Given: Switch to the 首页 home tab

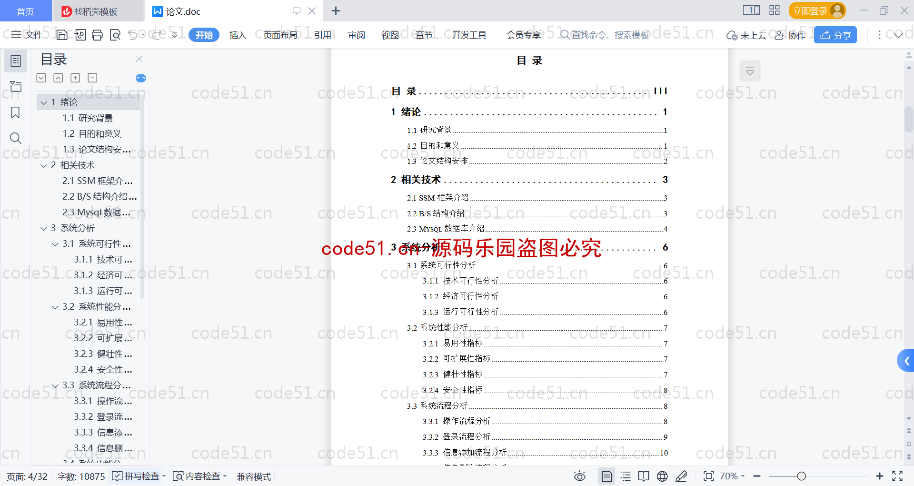Looking at the screenshot, I should 25,11.
